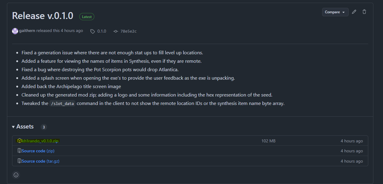The width and height of the screenshot is (383, 184).
Task: Click the smiley add reaction icon
Action: 16,175
